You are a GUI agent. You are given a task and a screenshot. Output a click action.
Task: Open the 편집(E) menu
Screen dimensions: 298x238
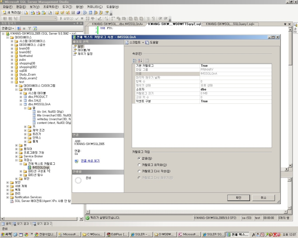click(21, 7)
